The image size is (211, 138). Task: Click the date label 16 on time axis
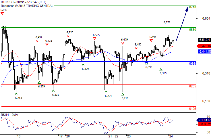pyautogui.click(x=19, y=136)
